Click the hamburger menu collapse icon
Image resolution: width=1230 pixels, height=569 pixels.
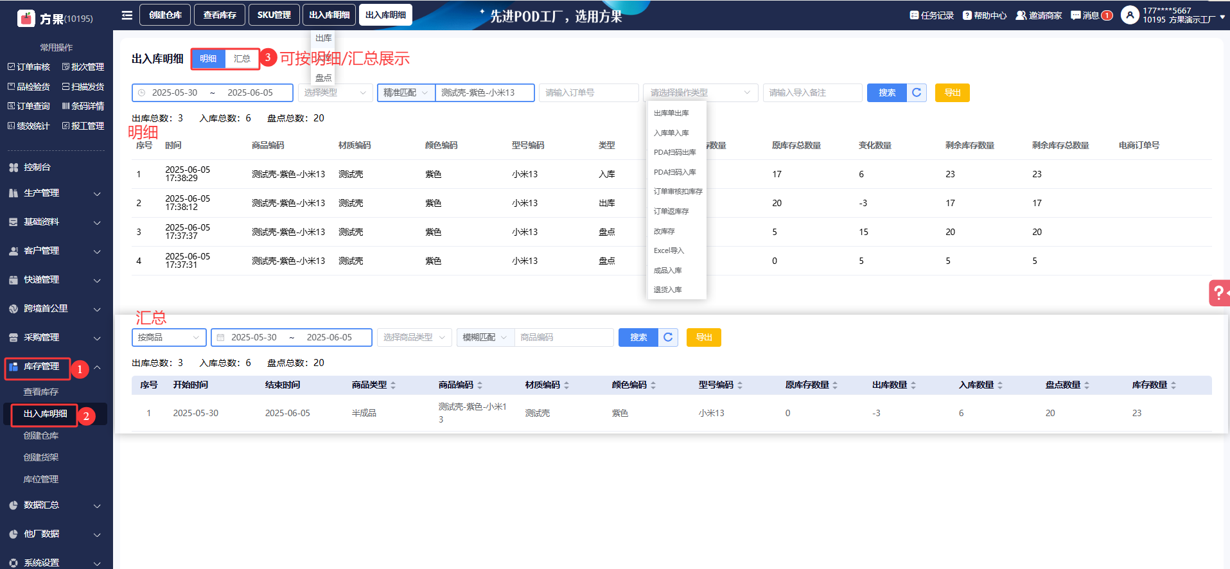[x=127, y=15]
